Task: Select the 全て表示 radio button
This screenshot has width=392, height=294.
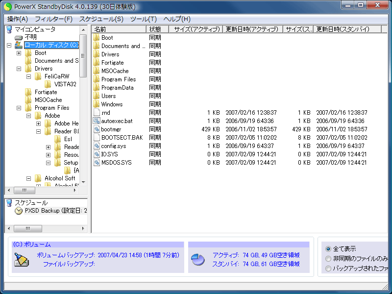Action: coord(328,249)
